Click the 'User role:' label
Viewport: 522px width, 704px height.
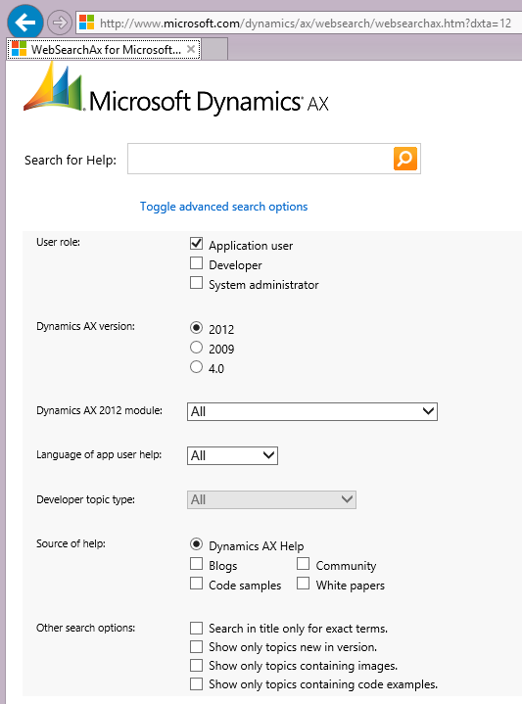[x=59, y=242]
